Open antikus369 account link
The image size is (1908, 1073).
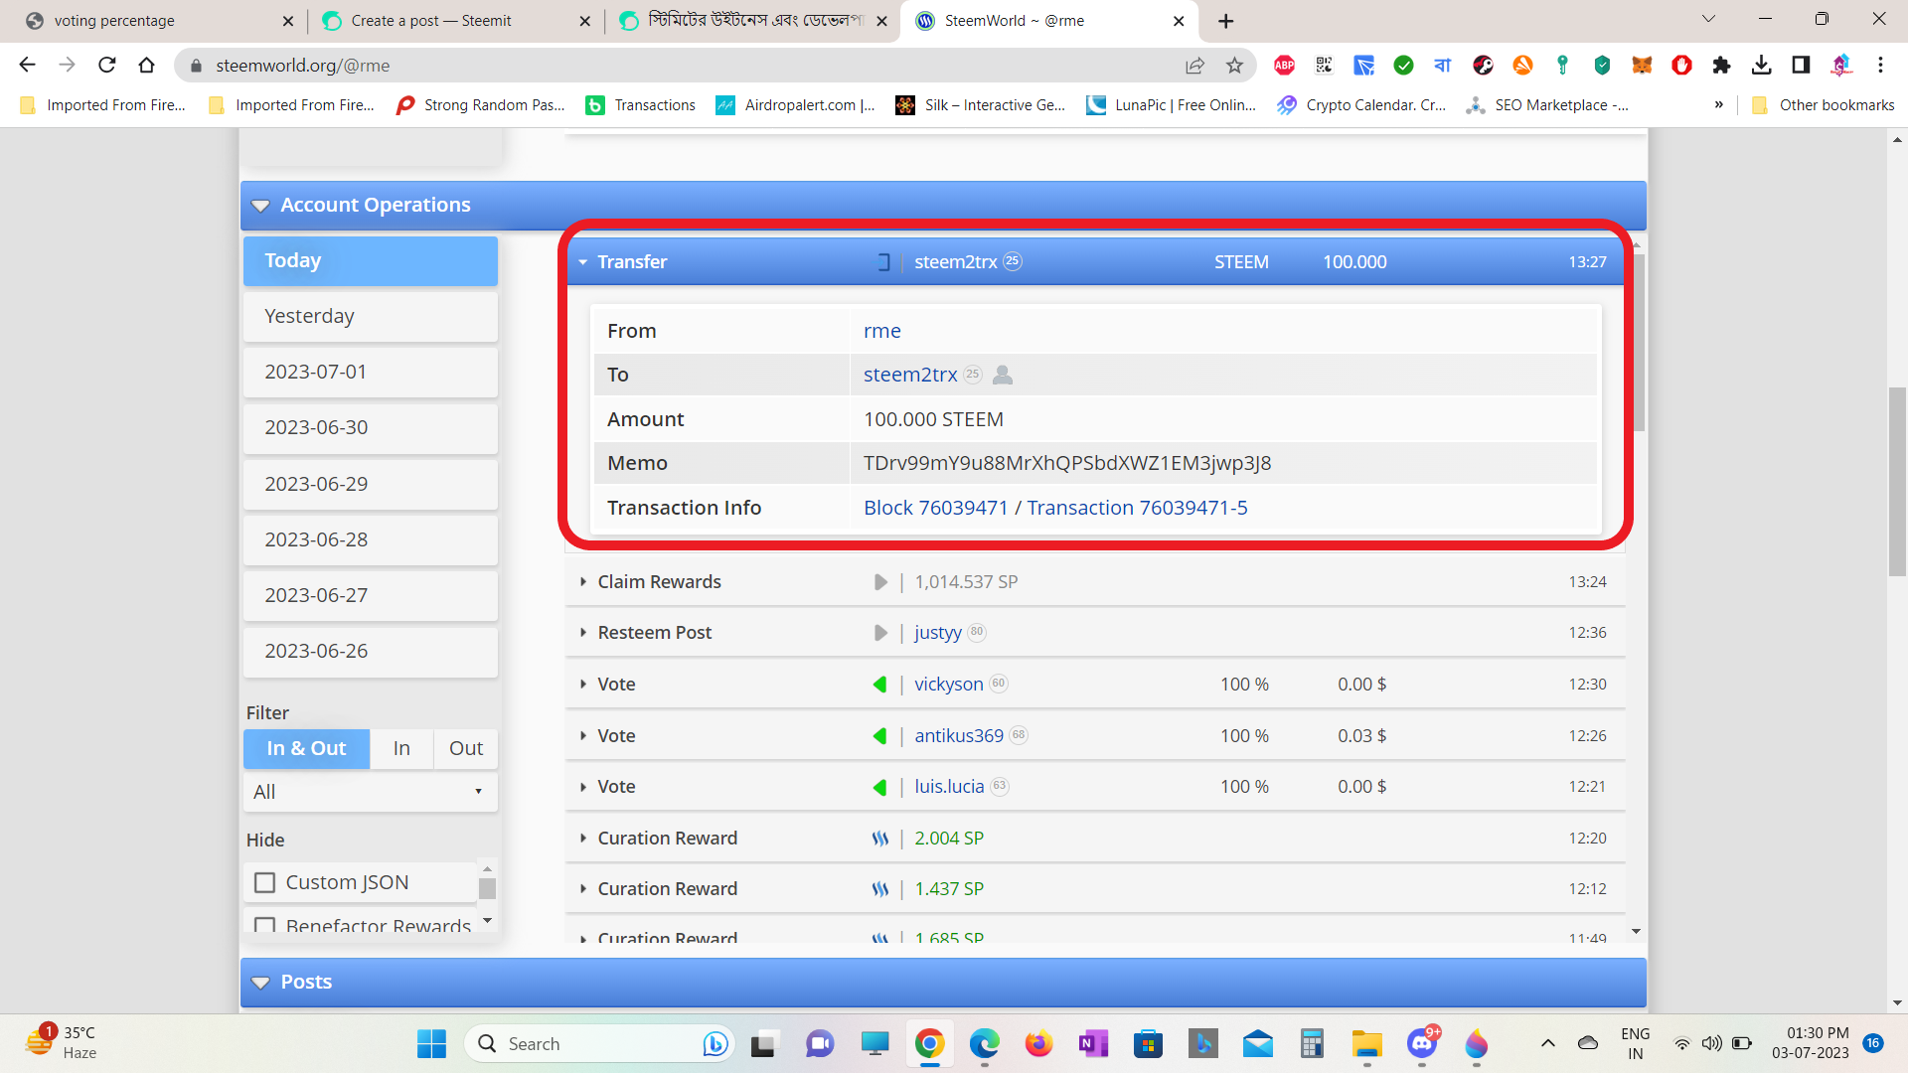coord(958,736)
